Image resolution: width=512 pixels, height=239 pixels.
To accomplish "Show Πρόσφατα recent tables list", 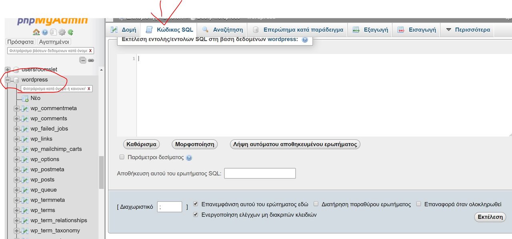I will tap(20, 42).
